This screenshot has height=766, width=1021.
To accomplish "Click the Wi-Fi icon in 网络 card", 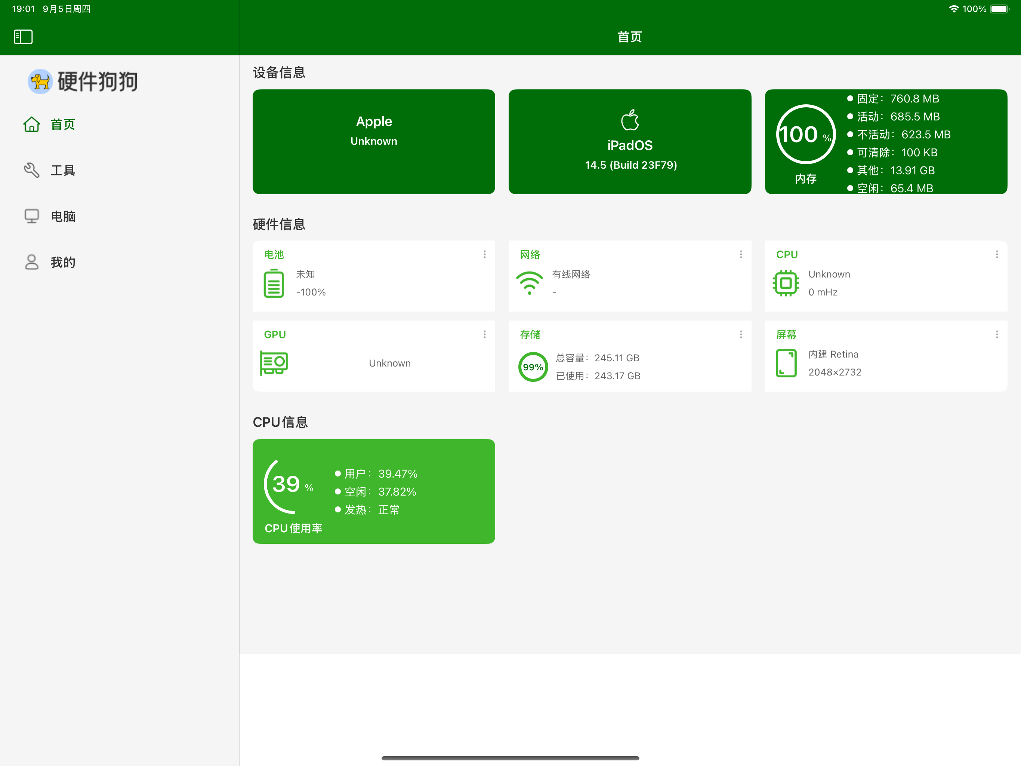I will [530, 283].
